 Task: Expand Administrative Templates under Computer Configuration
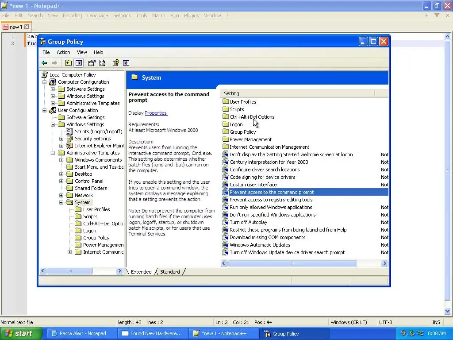pos(53,103)
